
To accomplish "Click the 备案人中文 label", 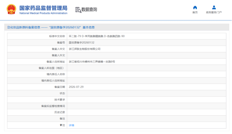I will 58,49.
